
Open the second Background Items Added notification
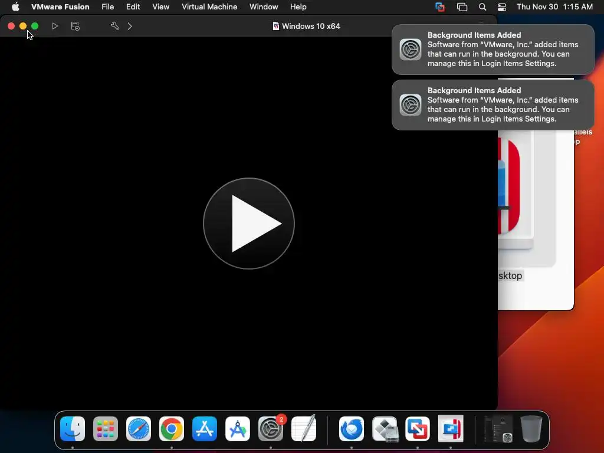pos(493,105)
